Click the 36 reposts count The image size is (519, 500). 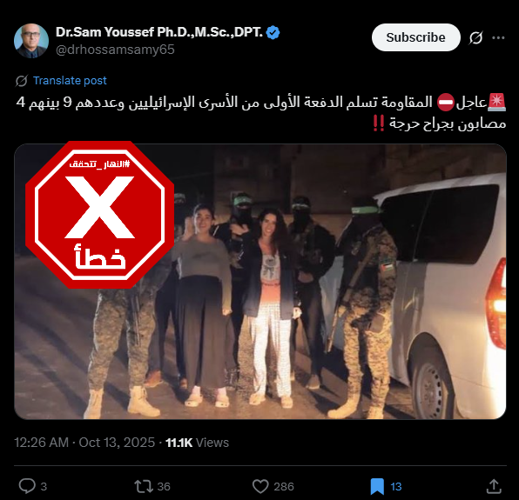[164, 486]
